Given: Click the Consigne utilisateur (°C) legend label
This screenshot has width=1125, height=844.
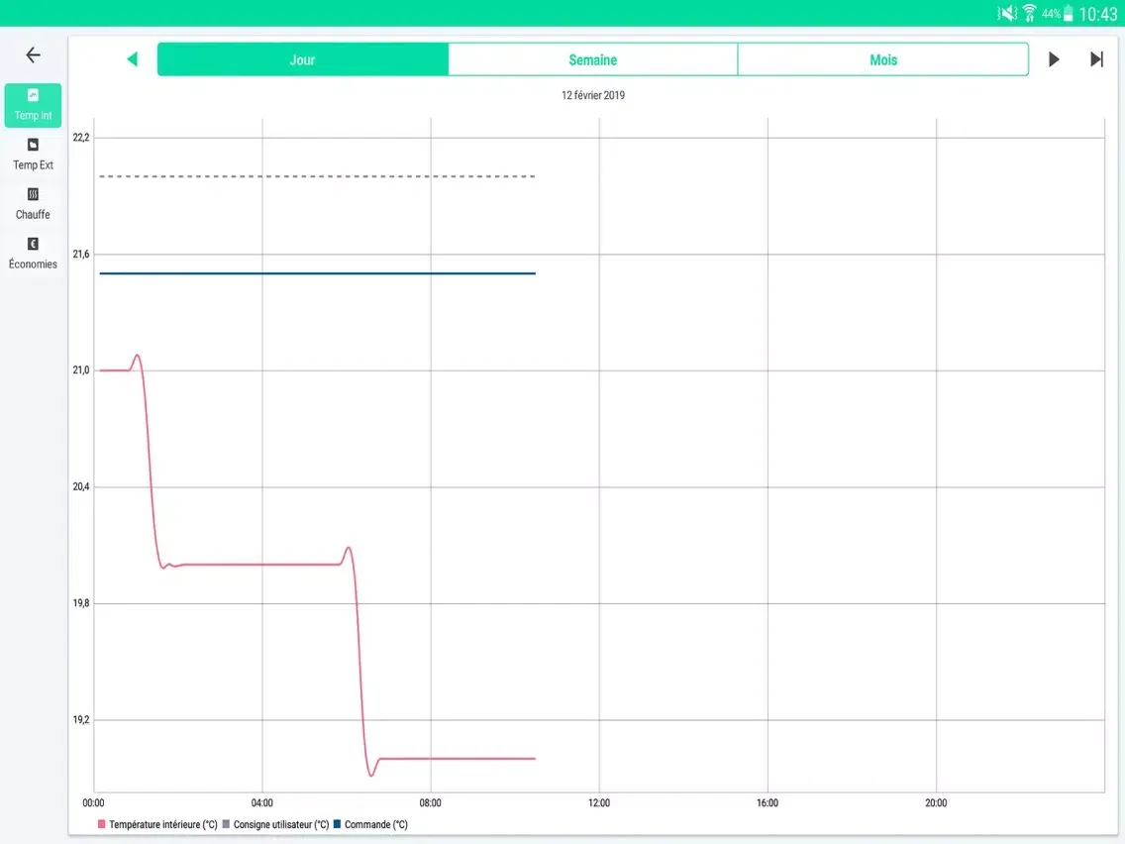Looking at the screenshot, I should pyautogui.click(x=281, y=824).
